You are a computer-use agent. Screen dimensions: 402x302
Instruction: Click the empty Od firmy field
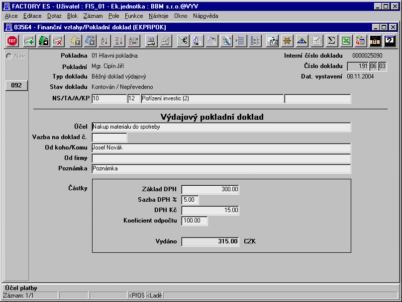tap(221, 158)
